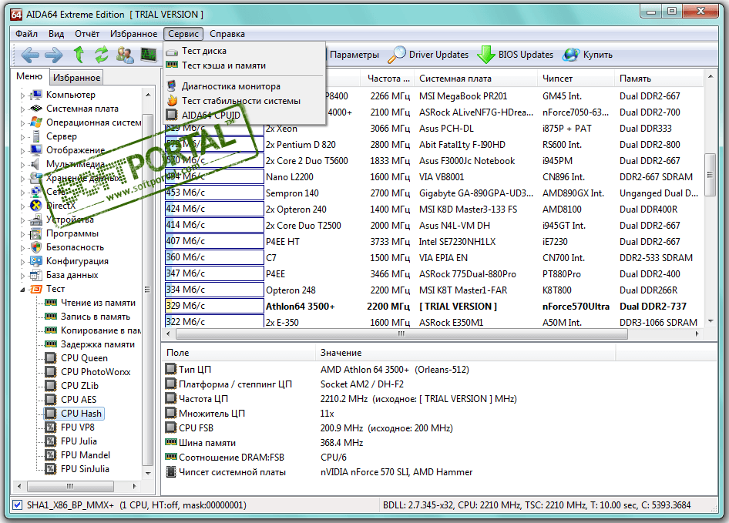Image resolution: width=729 pixels, height=523 pixels.
Task: Choose Тест диска from Сервис menu
Action: tap(244, 51)
